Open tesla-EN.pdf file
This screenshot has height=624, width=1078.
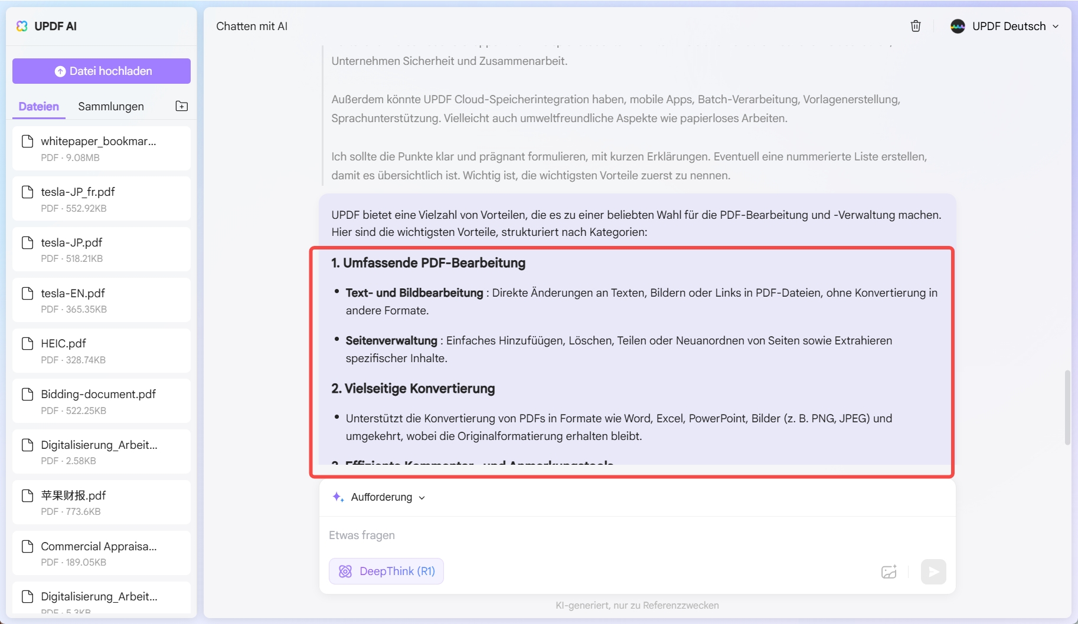(x=102, y=300)
